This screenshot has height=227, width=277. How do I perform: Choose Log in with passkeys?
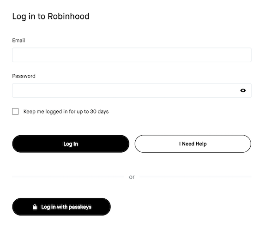click(x=61, y=207)
